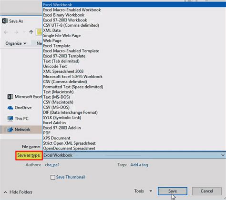This screenshot has width=226, height=200.
Task: Enable the Save Thumbnail checkbox
Action: tap(53, 177)
